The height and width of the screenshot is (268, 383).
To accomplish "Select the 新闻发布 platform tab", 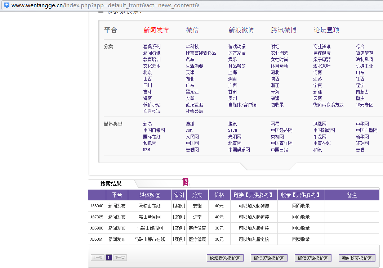I will 156,30.
